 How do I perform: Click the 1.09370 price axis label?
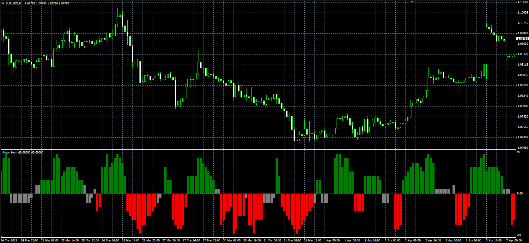tap(523, 54)
